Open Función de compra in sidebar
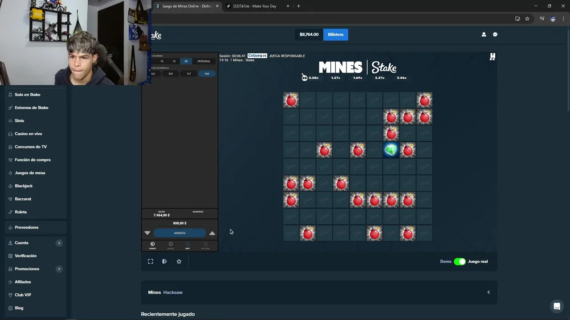This screenshot has width=570, height=320. pos(33,160)
